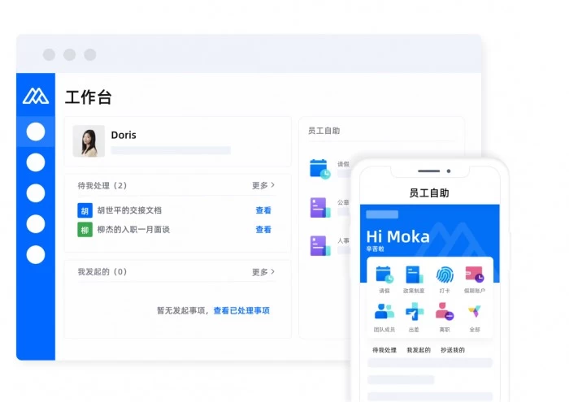The height and width of the screenshot is (402, 569).
Task: Tap the 团队成员 team members icon
Action: tap(384, 313)
